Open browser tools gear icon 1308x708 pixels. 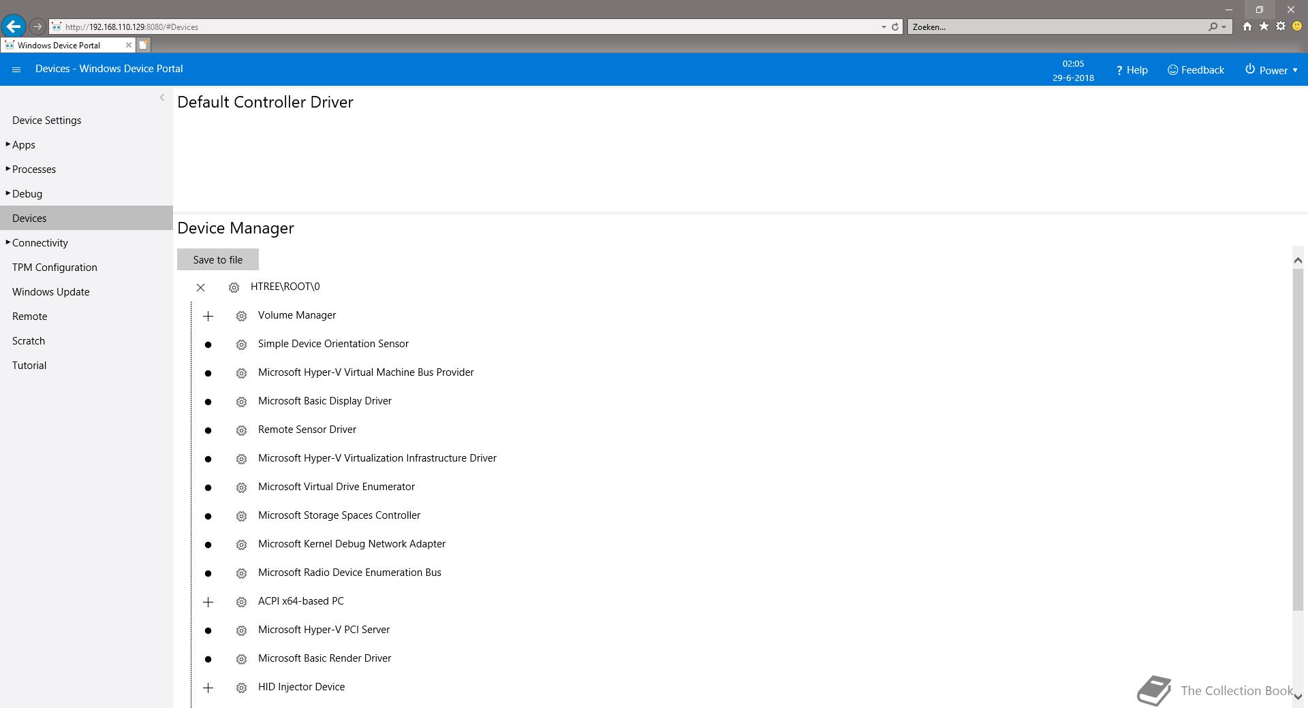click(1281, 27)
